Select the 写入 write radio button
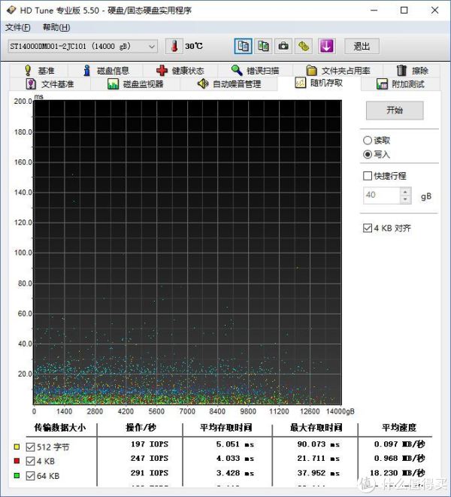The image size is (451, 497). pos(368,154)
